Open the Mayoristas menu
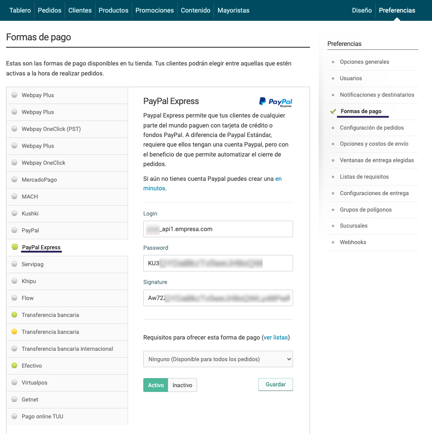 233,10
